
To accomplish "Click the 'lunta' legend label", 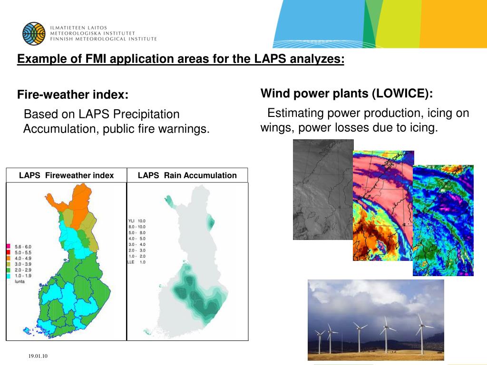I will pos(19,281).
